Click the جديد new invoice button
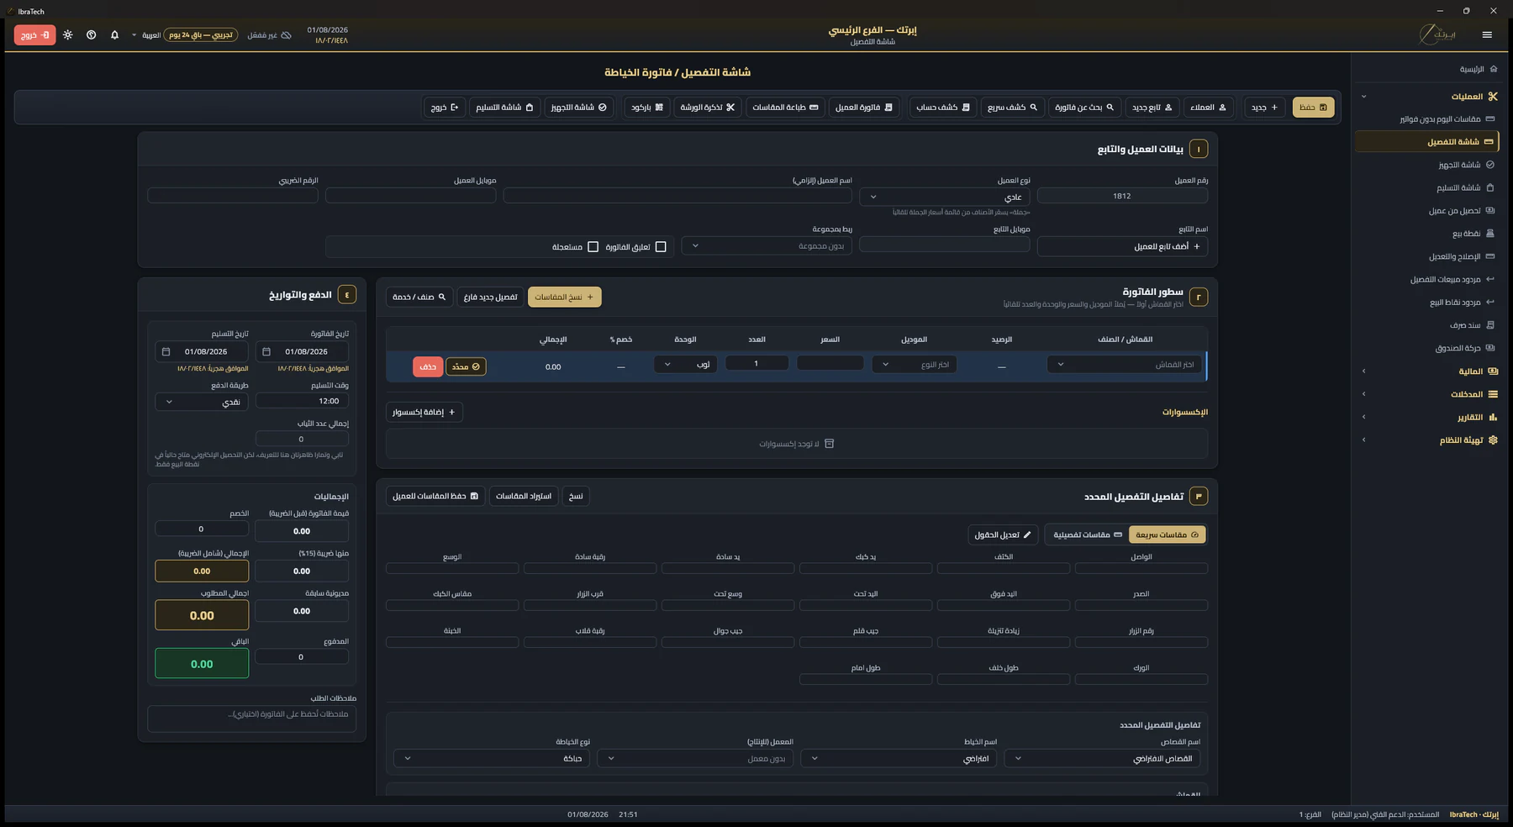This screenshot has width=1513, height=827. tap(1264, 108)
